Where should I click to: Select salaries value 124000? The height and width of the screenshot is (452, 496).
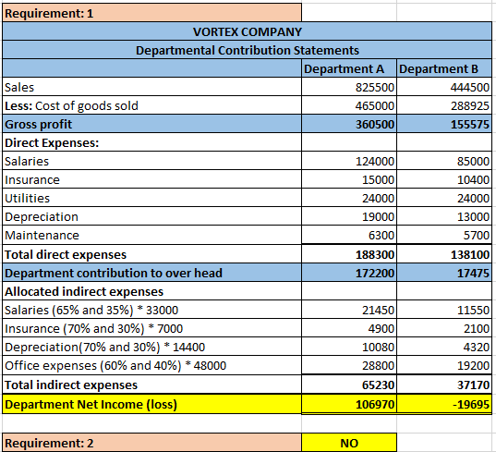coord(349,161)
